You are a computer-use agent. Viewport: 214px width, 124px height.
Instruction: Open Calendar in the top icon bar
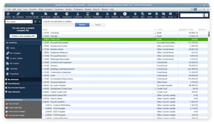pyautogui.click(x=56, y=15)
